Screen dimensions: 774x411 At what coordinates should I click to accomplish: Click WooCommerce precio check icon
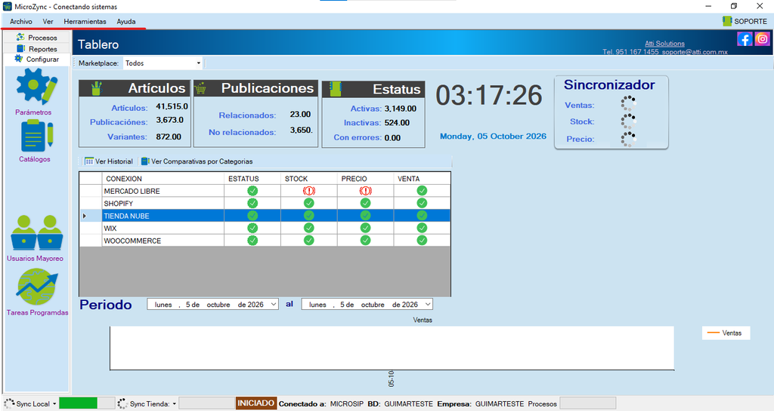(365, 241)
